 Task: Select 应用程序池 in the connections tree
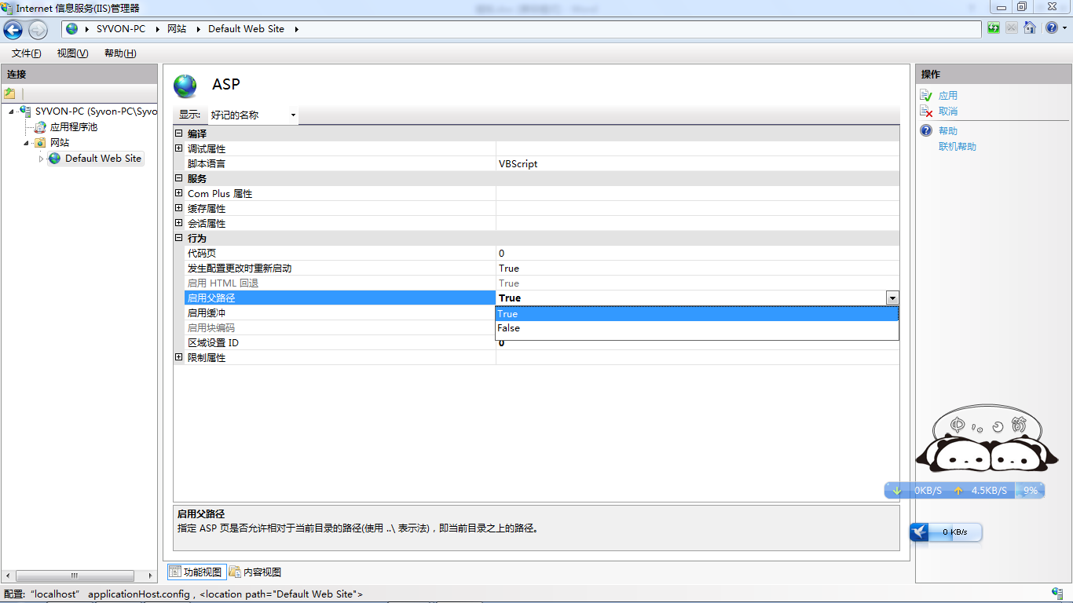[x=73, y=127]
